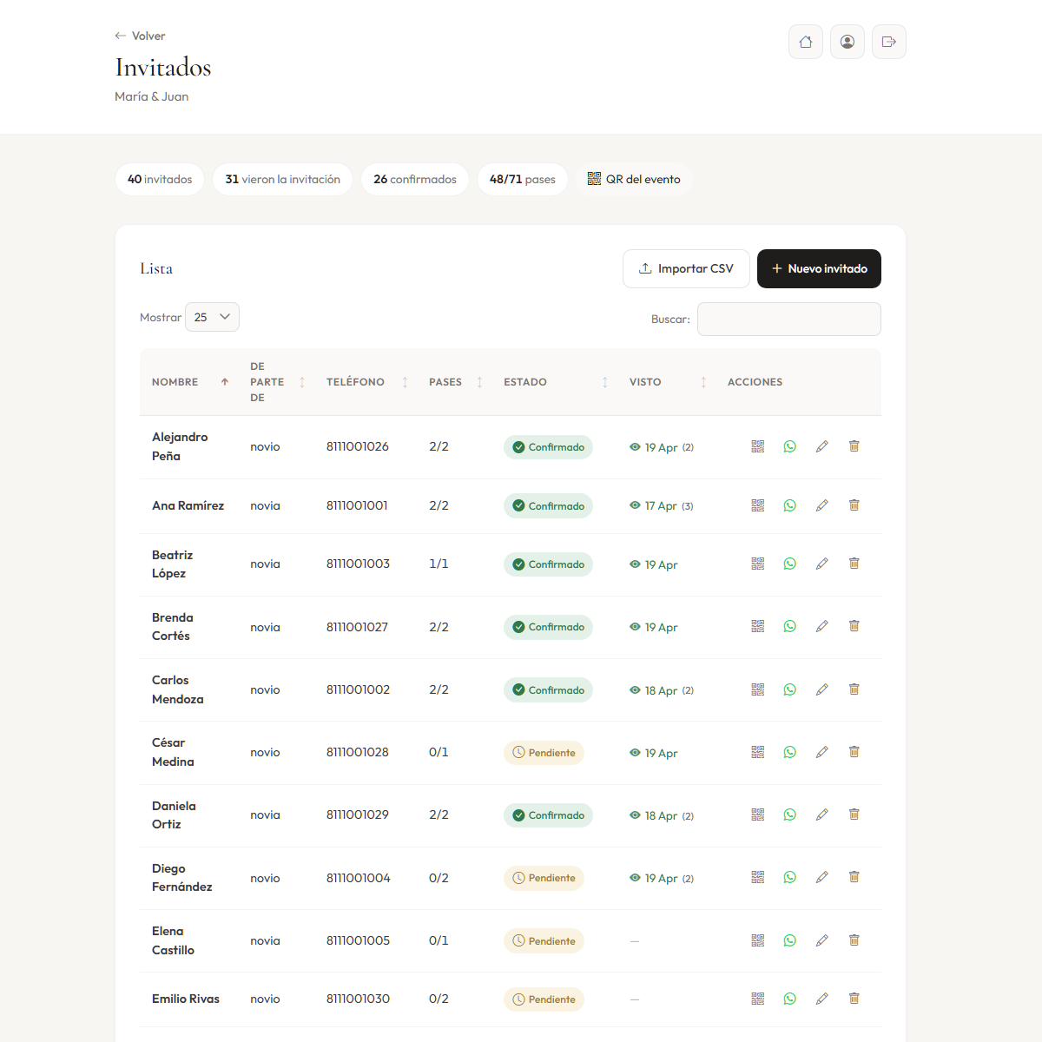Image resolution: width=1042 pixels, height=1042 pixels.
Task: Click the Invitados page heading
Action: pos(163,68)
